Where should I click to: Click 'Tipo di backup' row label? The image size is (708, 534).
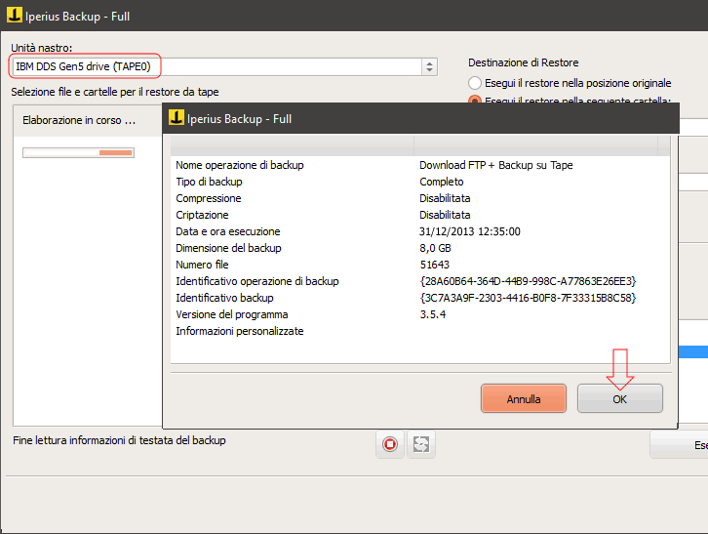(209, 182)
